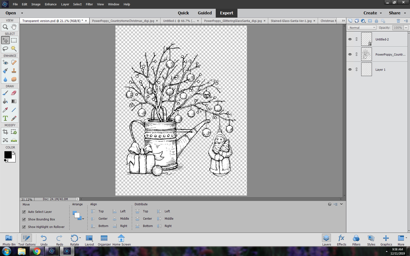
Task: Select the Content-Aware Move tool
Action: [5, 140]
